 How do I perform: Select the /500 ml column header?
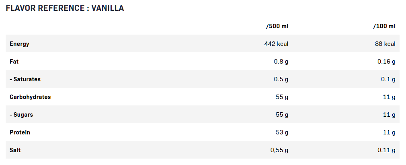[277, 26]
